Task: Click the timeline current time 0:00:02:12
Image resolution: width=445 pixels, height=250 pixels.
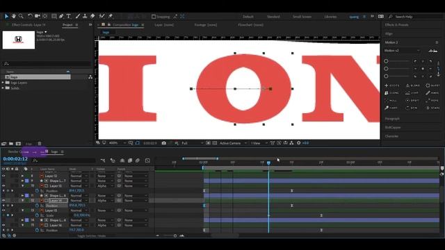Action: click(x=15, y=159)
